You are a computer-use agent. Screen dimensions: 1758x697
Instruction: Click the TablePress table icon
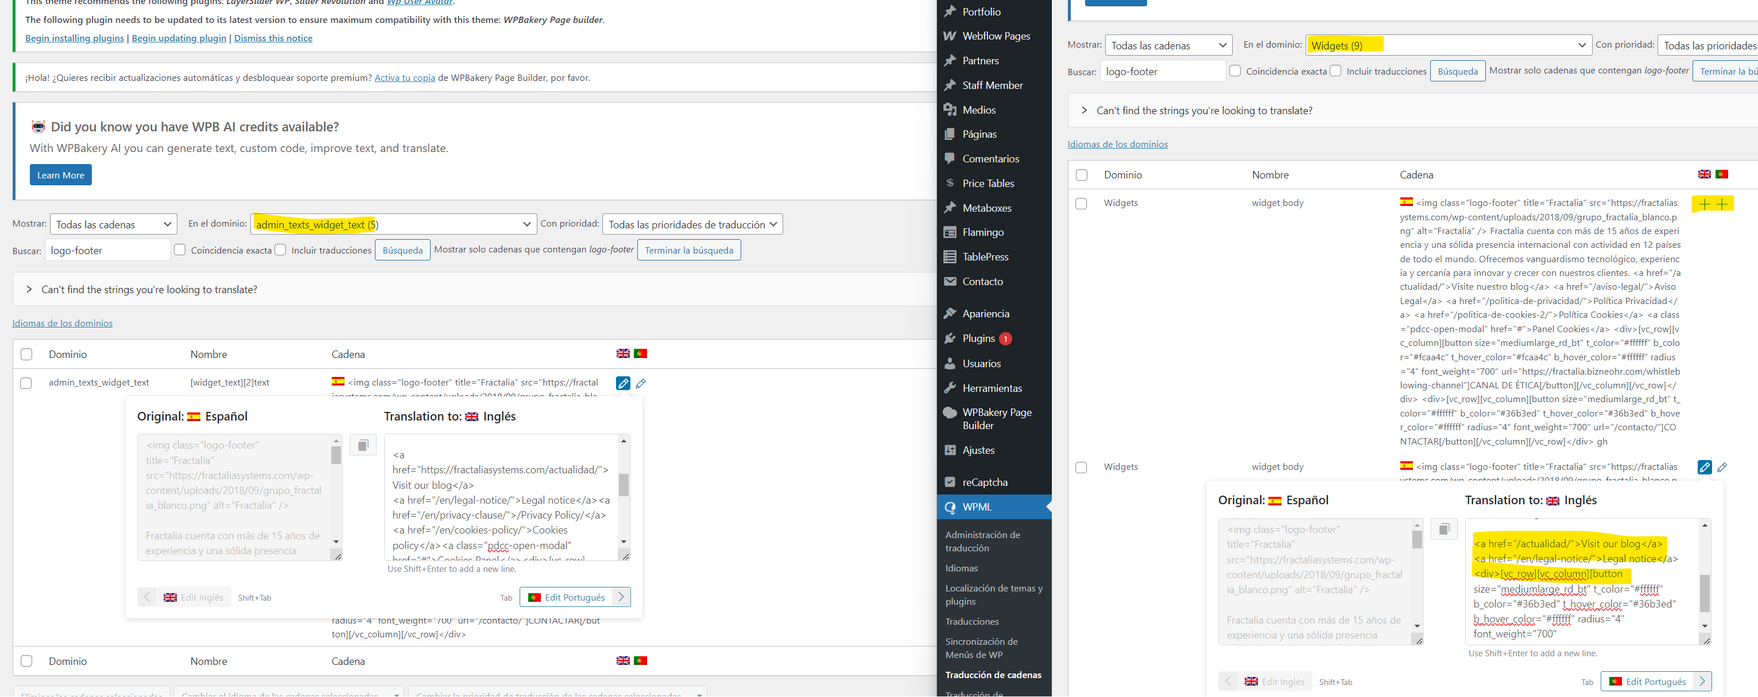click(x=949, y=257)
